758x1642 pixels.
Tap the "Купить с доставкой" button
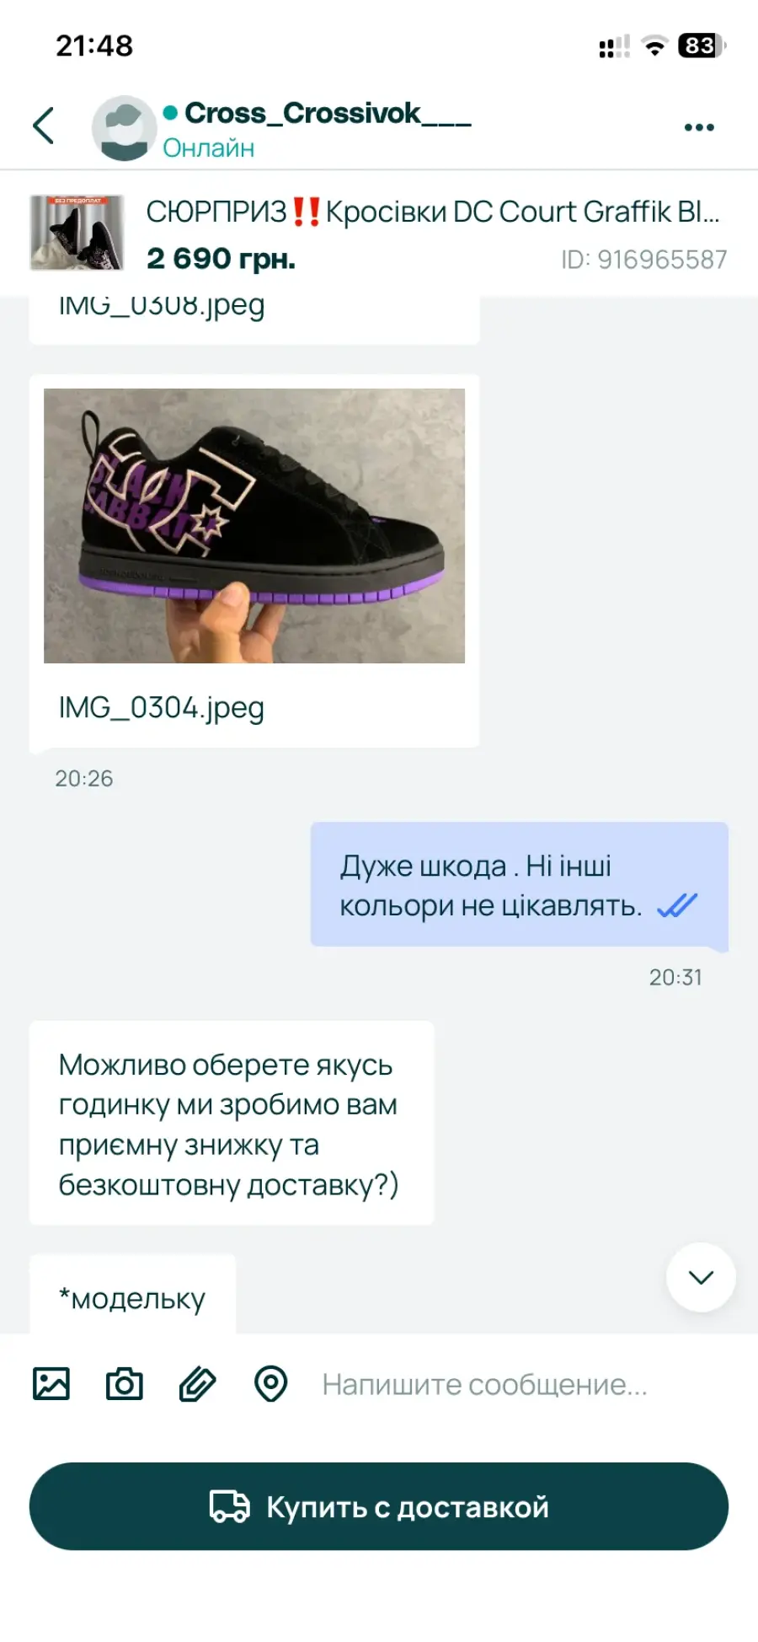tap(379, 1506)
